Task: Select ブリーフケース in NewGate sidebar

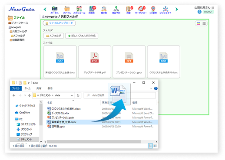Action: [18, 23]
